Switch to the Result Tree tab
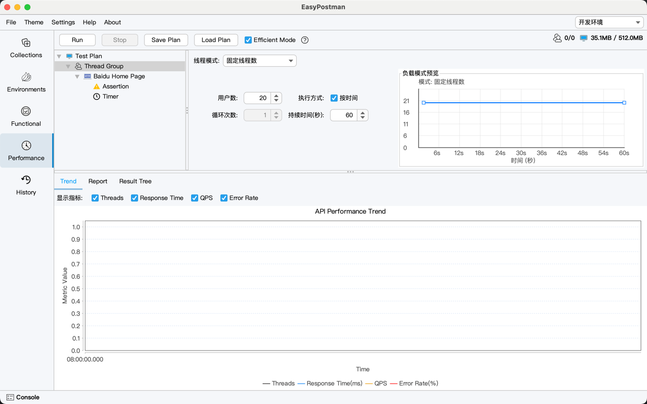The image size is (647, 404). tap(135, 181)
